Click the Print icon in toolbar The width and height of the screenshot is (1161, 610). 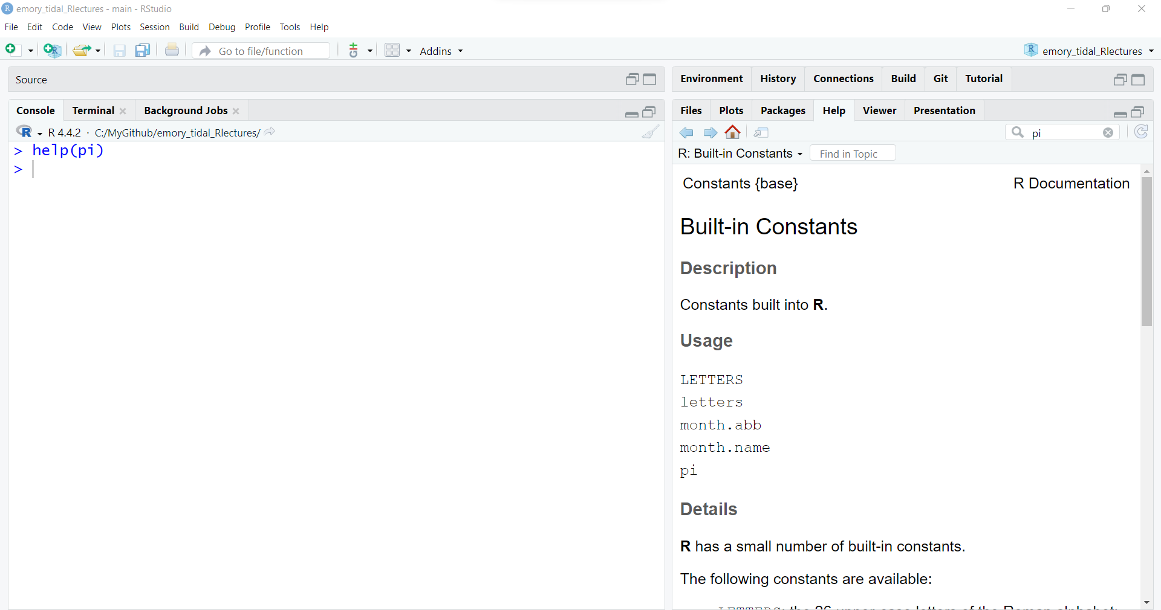click(172, 51)
